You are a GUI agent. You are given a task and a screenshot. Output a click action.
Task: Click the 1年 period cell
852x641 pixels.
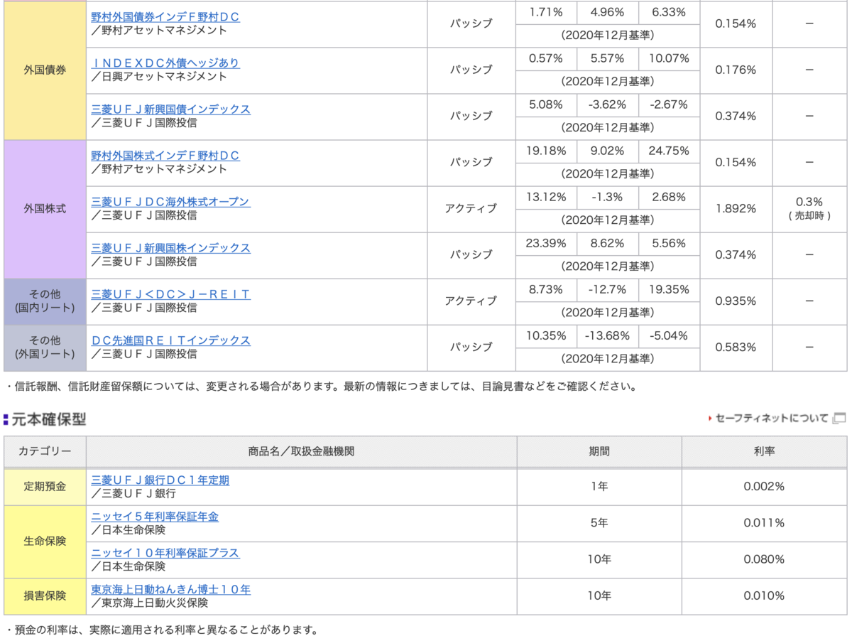coord(599,487)
